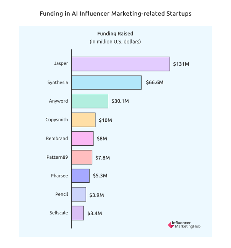Click the Funding Raised heading

(x=115, y=34)
